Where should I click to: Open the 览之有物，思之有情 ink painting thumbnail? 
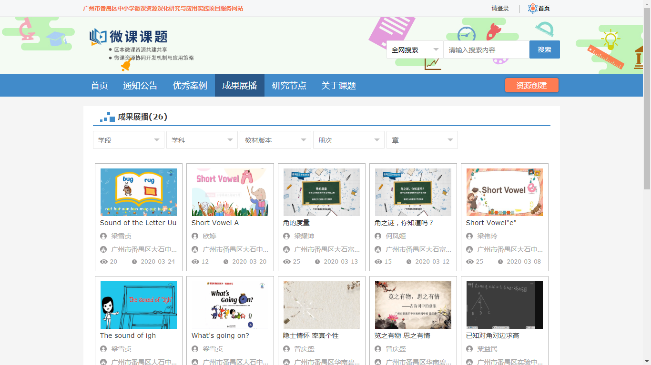pyautogui.click(x=413, y=305)
